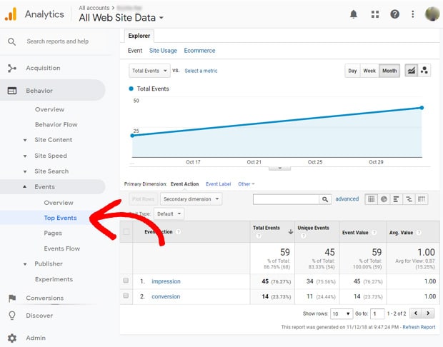Focus the Search reports and help field
Screen dimensions: 443x347
click(58, 41)
